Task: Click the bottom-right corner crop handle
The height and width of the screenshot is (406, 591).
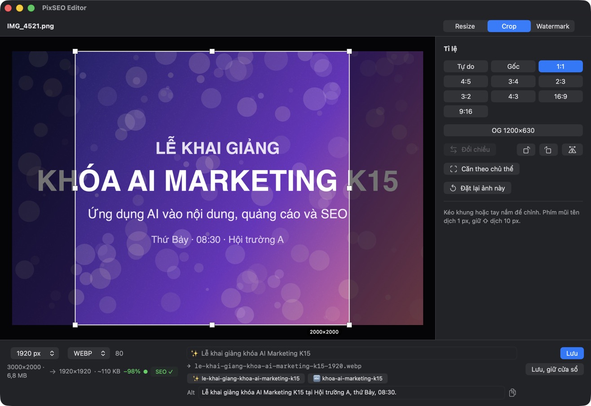Action: [349, 325]
